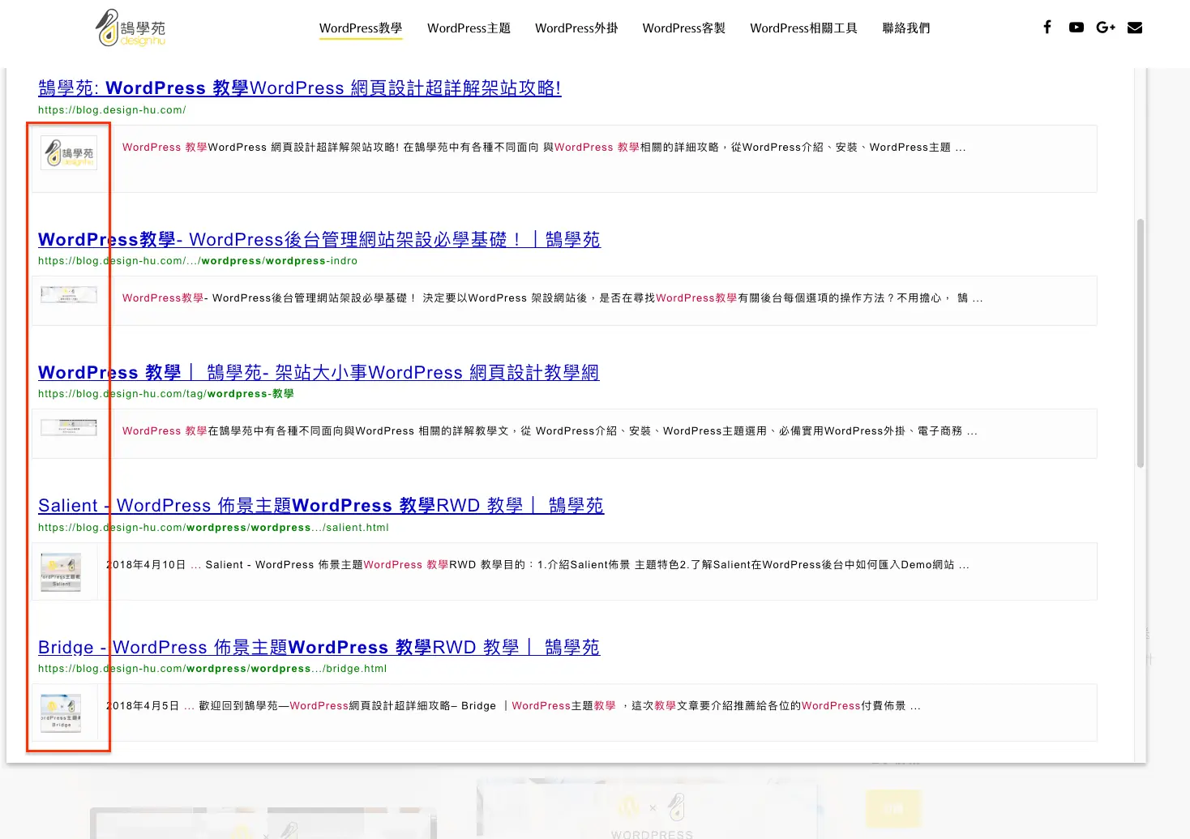This screenshot has width=1190, height=839.
Task: Click the Salient result thumbnail
Action: click(61, 571)
